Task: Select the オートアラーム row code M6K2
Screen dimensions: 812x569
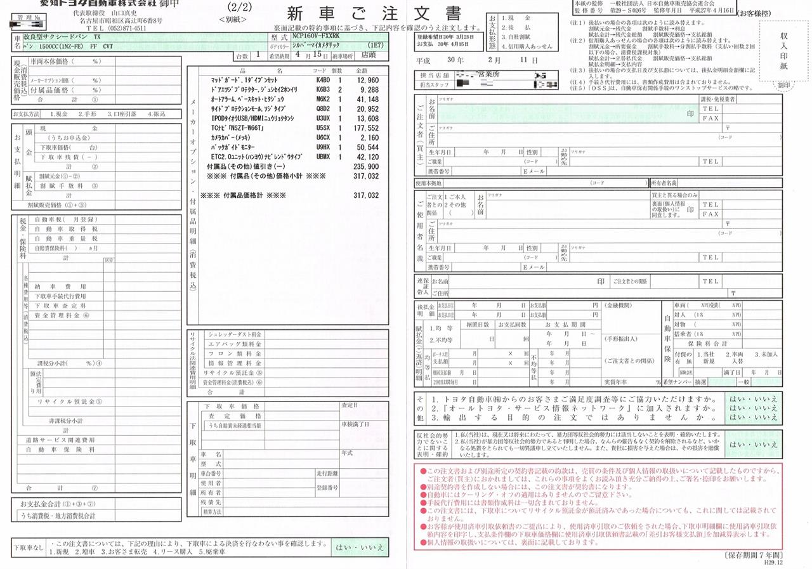Action: (x=323, y=100)
